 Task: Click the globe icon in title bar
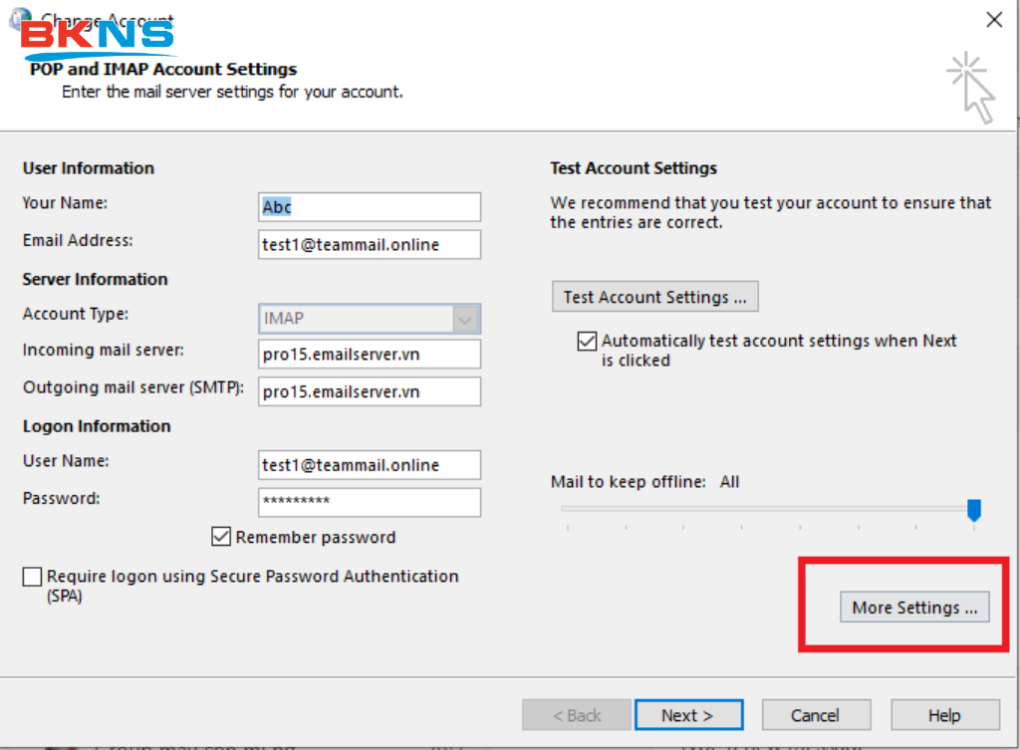(x=17, y=17)
